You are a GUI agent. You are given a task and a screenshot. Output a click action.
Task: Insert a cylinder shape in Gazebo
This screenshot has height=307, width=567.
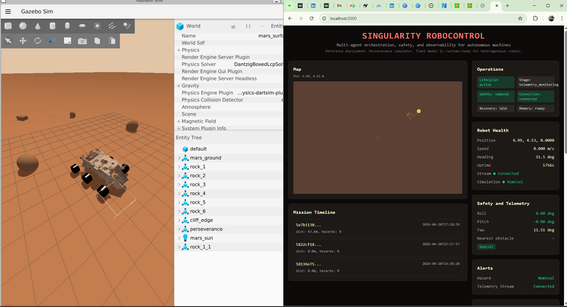[53, 26]
